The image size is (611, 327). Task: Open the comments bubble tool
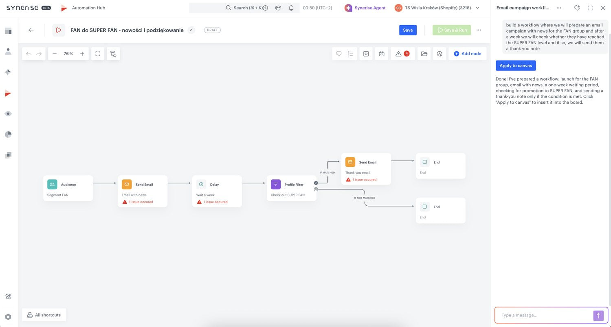(x=338, y=54)
